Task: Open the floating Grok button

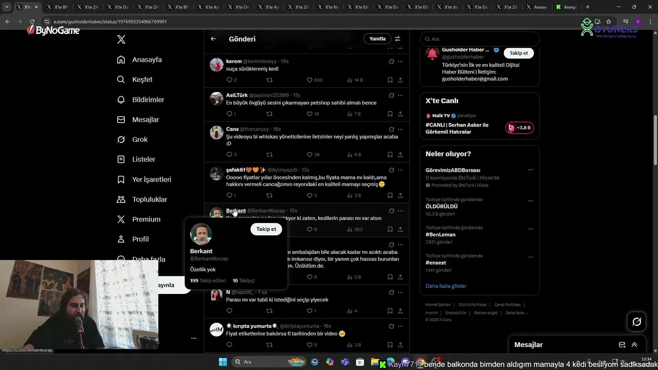Action: click(x=636, y=322)
